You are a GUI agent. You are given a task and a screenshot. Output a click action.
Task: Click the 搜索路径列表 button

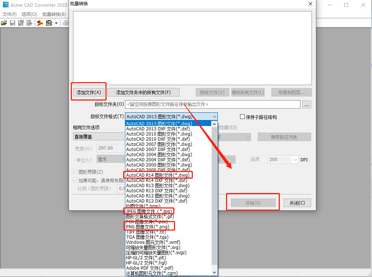[284, 137]
